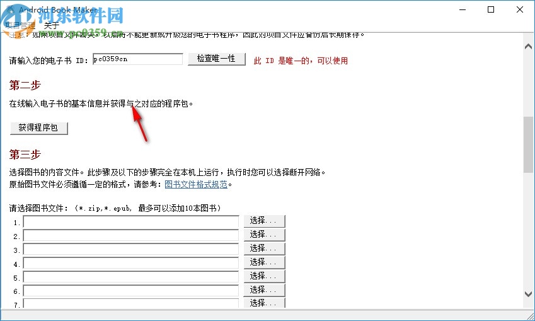Screen dimensions: 535x321
Task: Click book file input field 3
Action: pyautogui.click(x=131, y=250)
